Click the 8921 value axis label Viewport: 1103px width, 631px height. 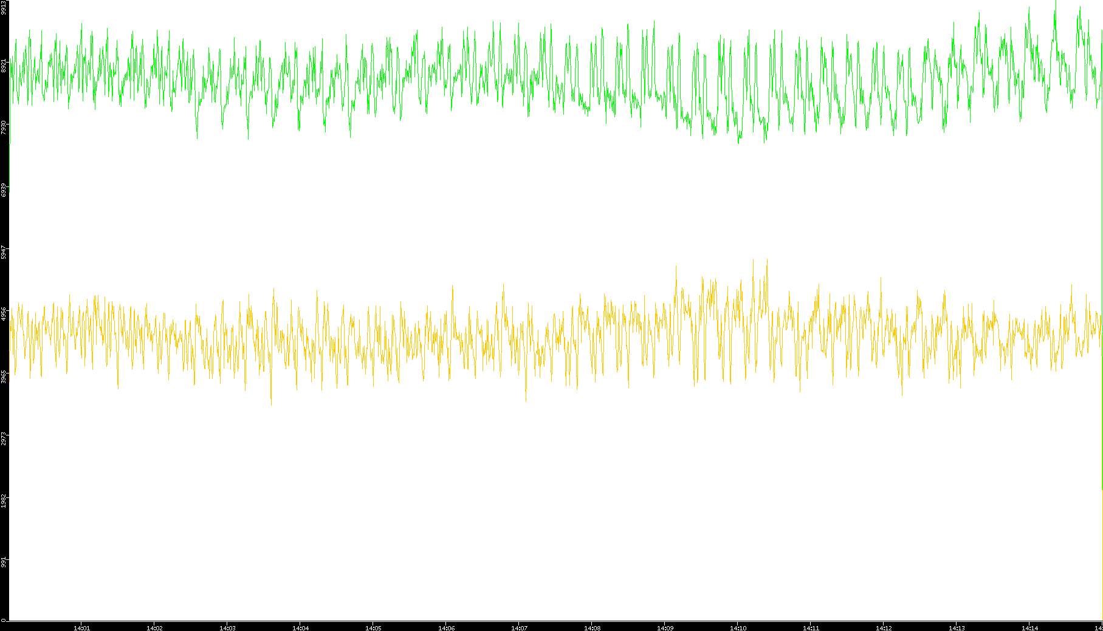4,66
